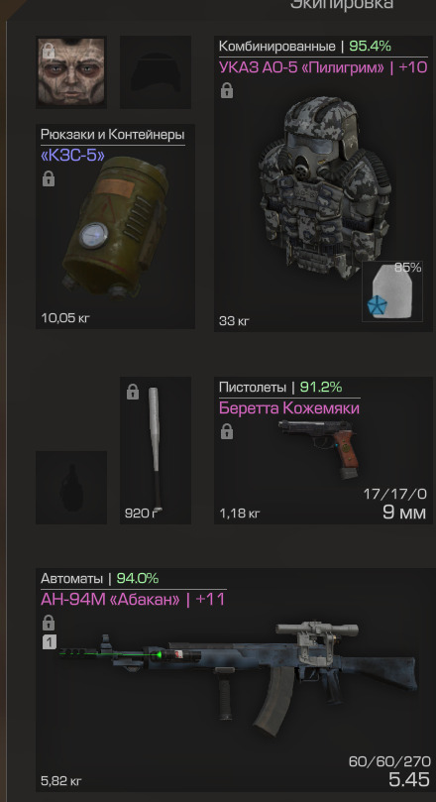436x802 pixels.
Task: Click the armor plate 85% slot
Action: point(392,291)
